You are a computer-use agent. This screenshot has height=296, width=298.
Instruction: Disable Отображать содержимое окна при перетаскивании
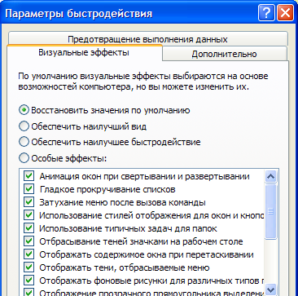28,254
